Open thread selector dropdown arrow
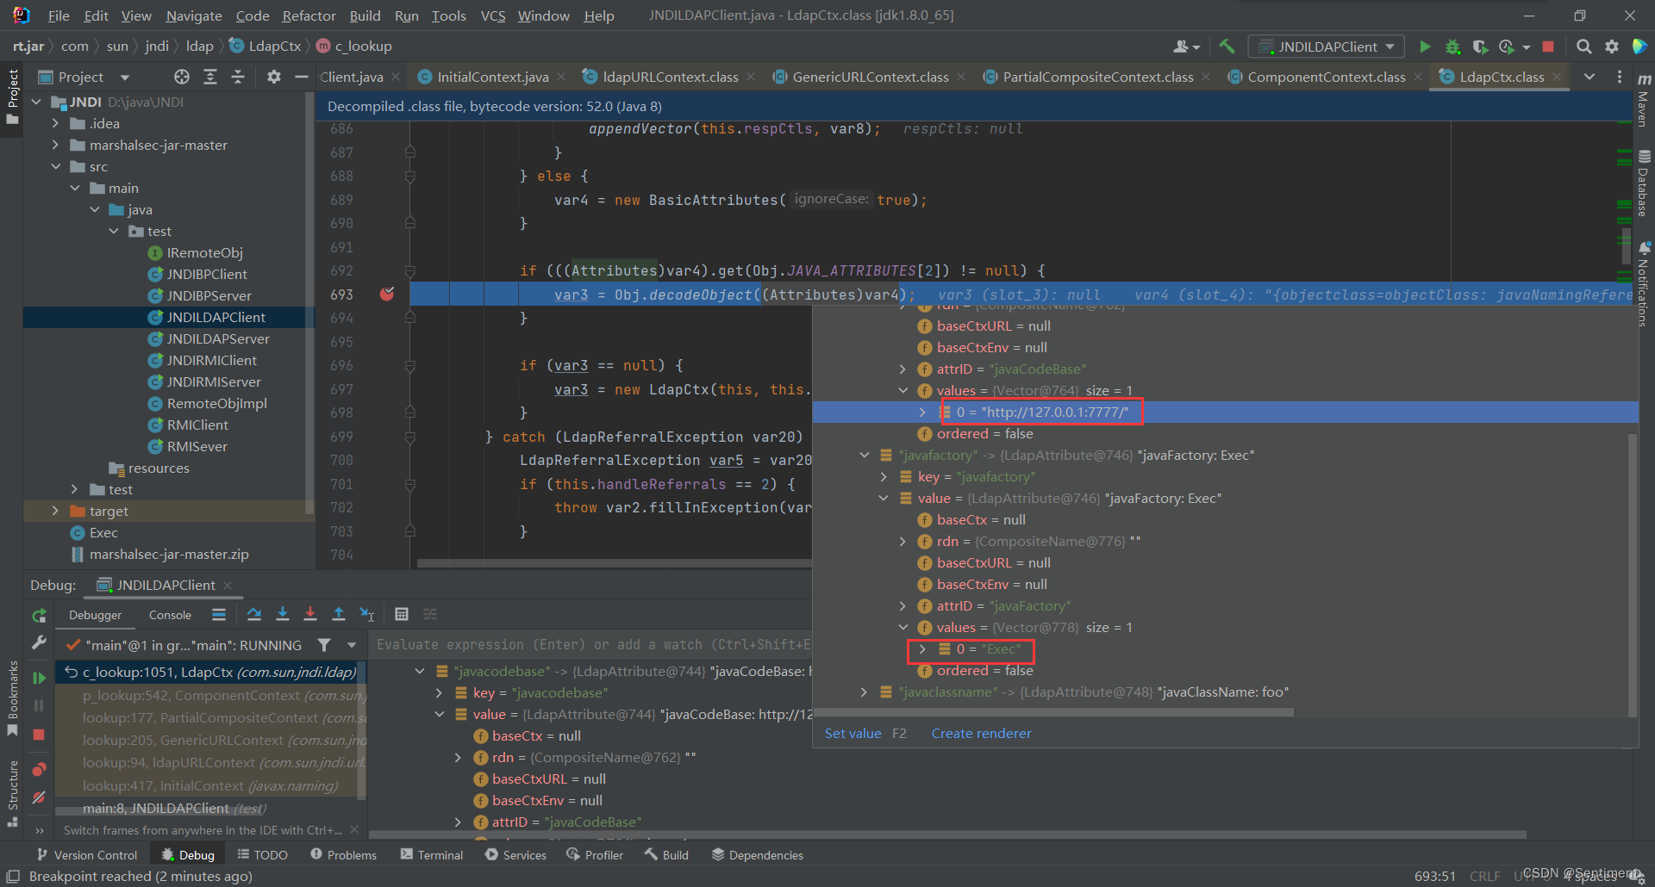Image resolution: width=1655 pixels, height=887 pixels. point(352,644)
